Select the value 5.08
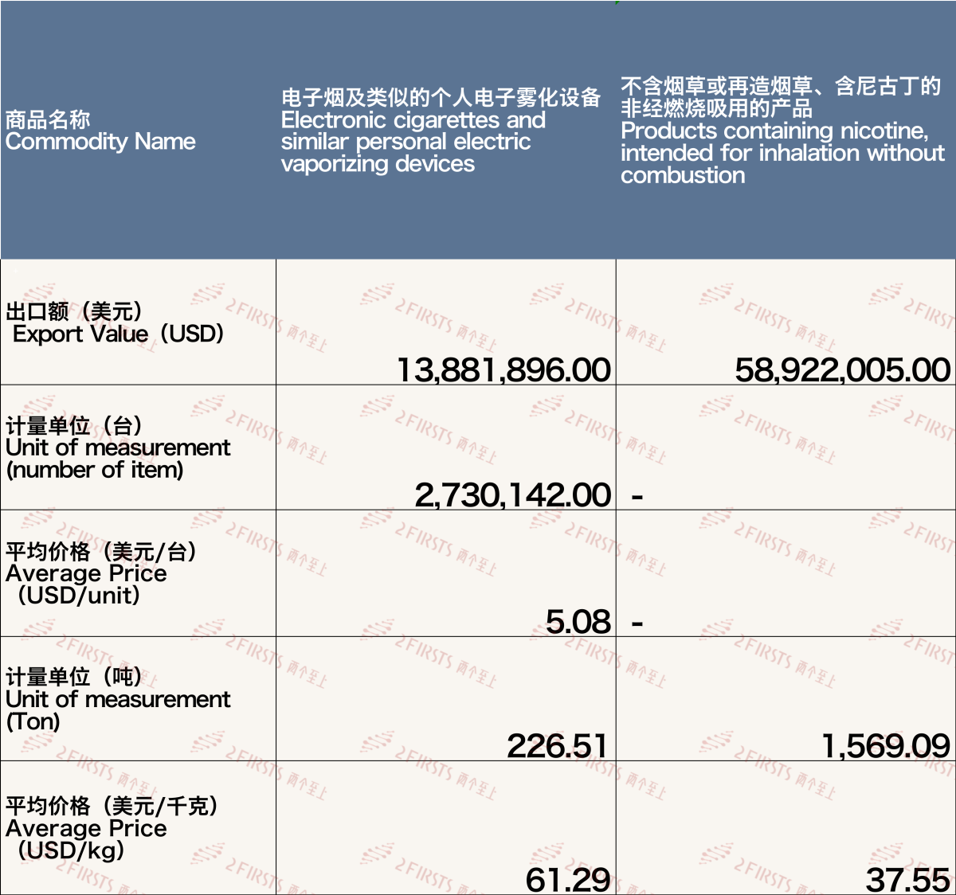This screenshot has height=895, width=956. pos(578,621)
